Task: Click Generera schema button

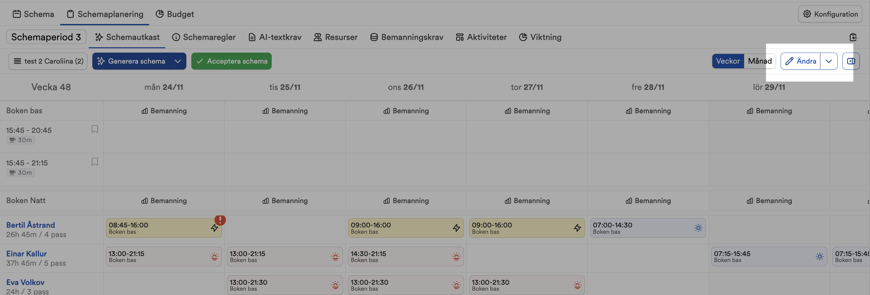Action: click(x=131, y=61)
